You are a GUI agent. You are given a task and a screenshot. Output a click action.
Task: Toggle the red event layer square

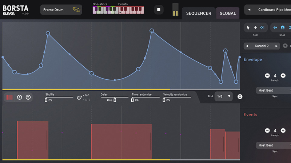pyautogui.click(x=10, y=97)
